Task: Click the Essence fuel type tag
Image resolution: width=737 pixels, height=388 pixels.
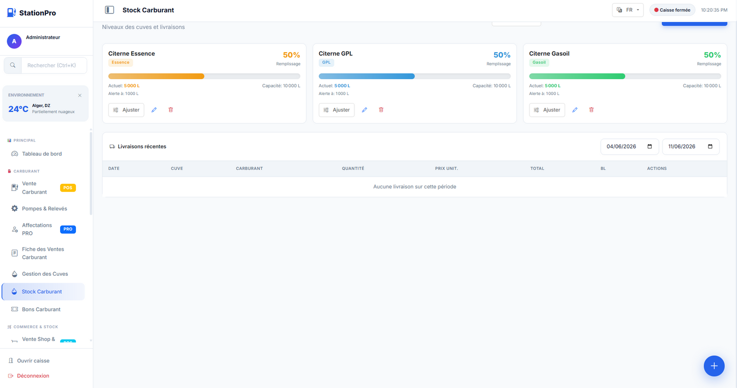Action: tap(120, 63)
